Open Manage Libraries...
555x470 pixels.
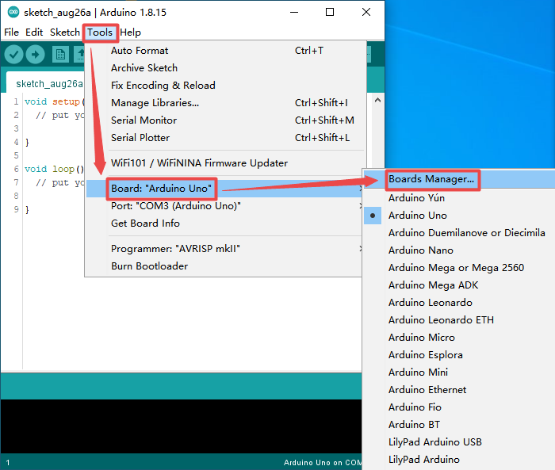(224, 102)
